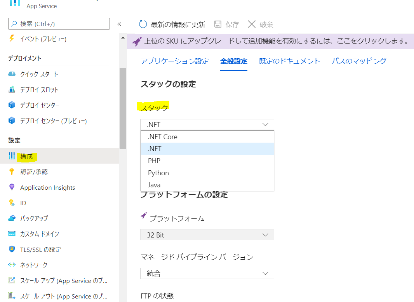This screenshot has height=302, width=414.
Task: Open 構成 in settings menu
Action: coord(59,156)
